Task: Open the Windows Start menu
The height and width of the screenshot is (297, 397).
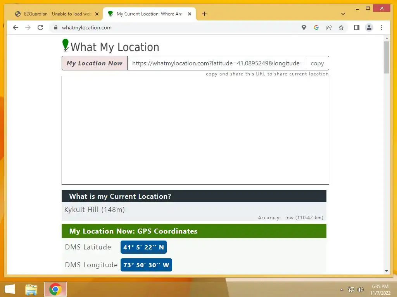Action: [10, 289]
